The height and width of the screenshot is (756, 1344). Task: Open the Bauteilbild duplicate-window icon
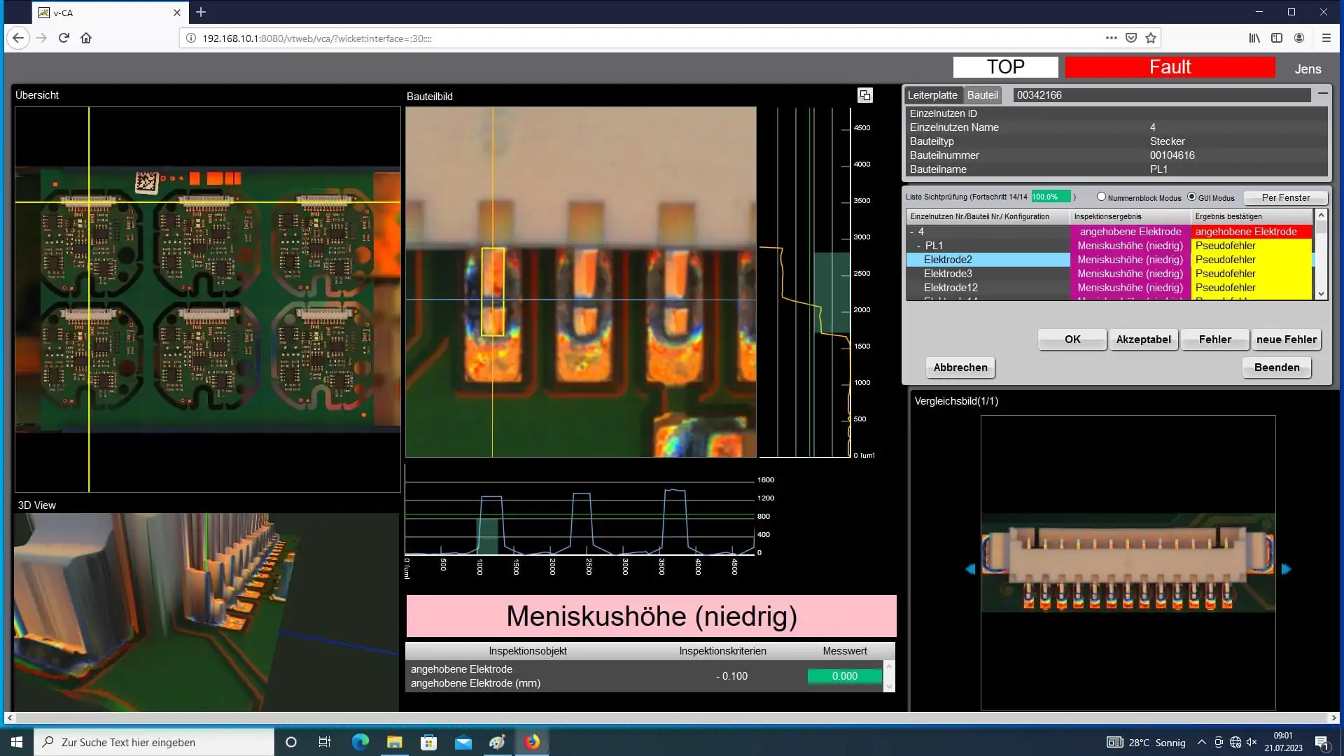865,94
